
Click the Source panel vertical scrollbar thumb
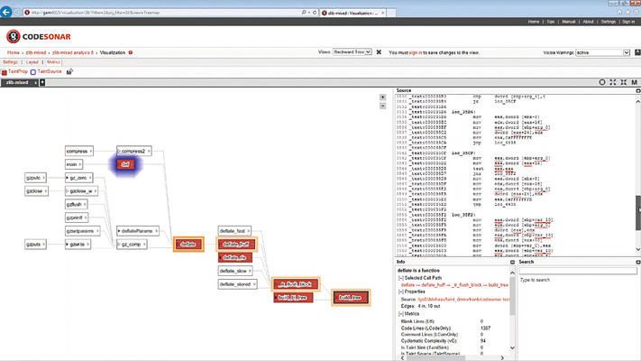[x=637, y=213]
